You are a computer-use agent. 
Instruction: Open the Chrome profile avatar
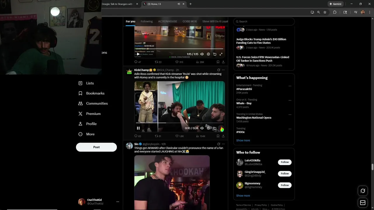click(363, 12)
